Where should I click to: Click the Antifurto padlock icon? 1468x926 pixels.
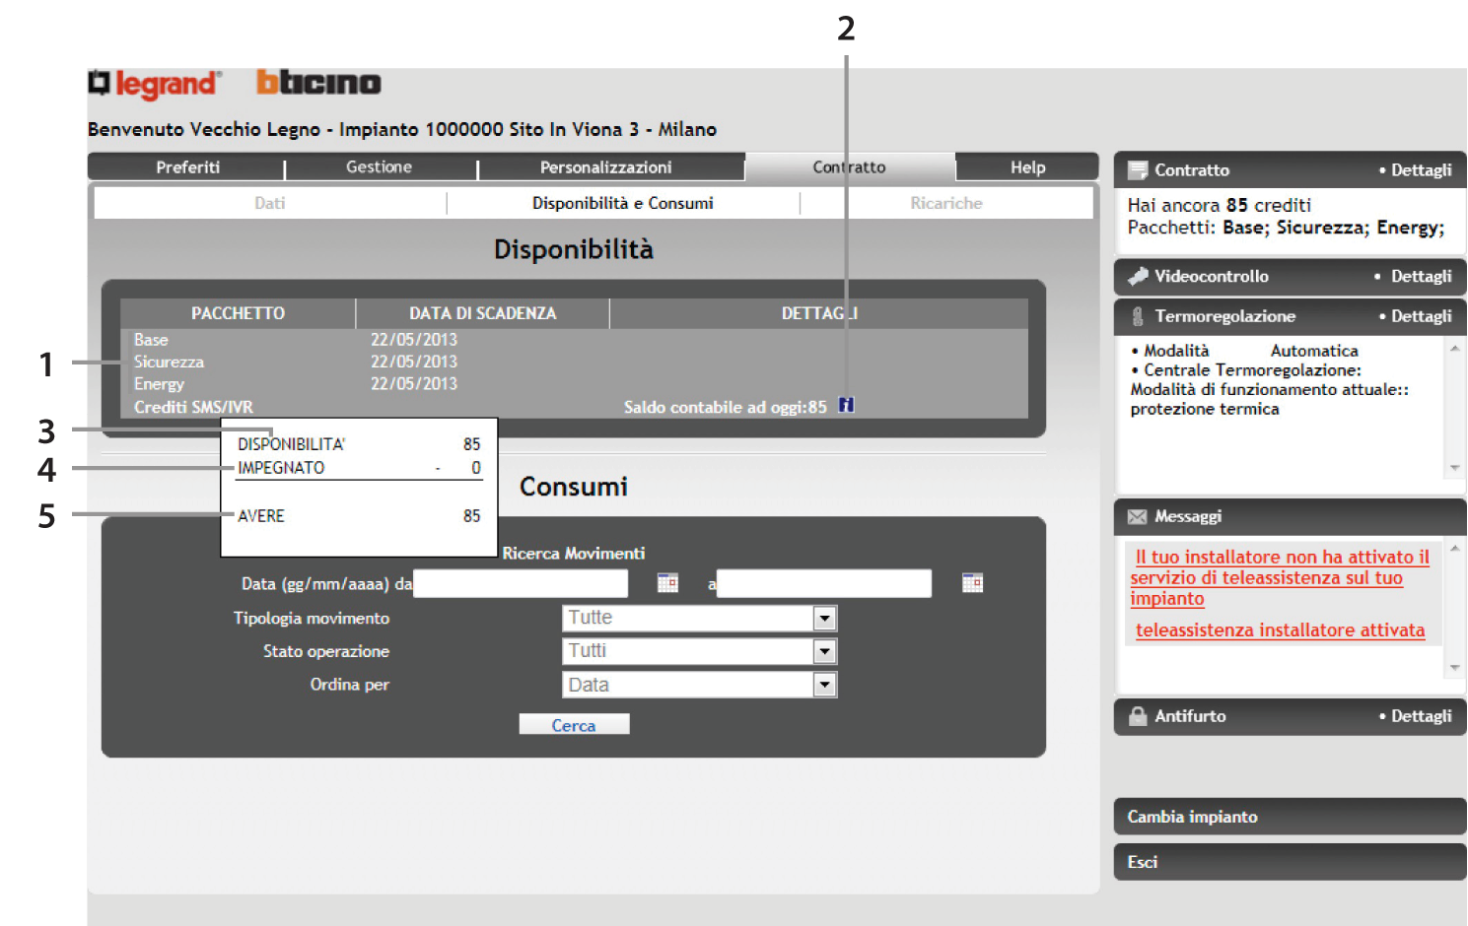(1138, 716)
